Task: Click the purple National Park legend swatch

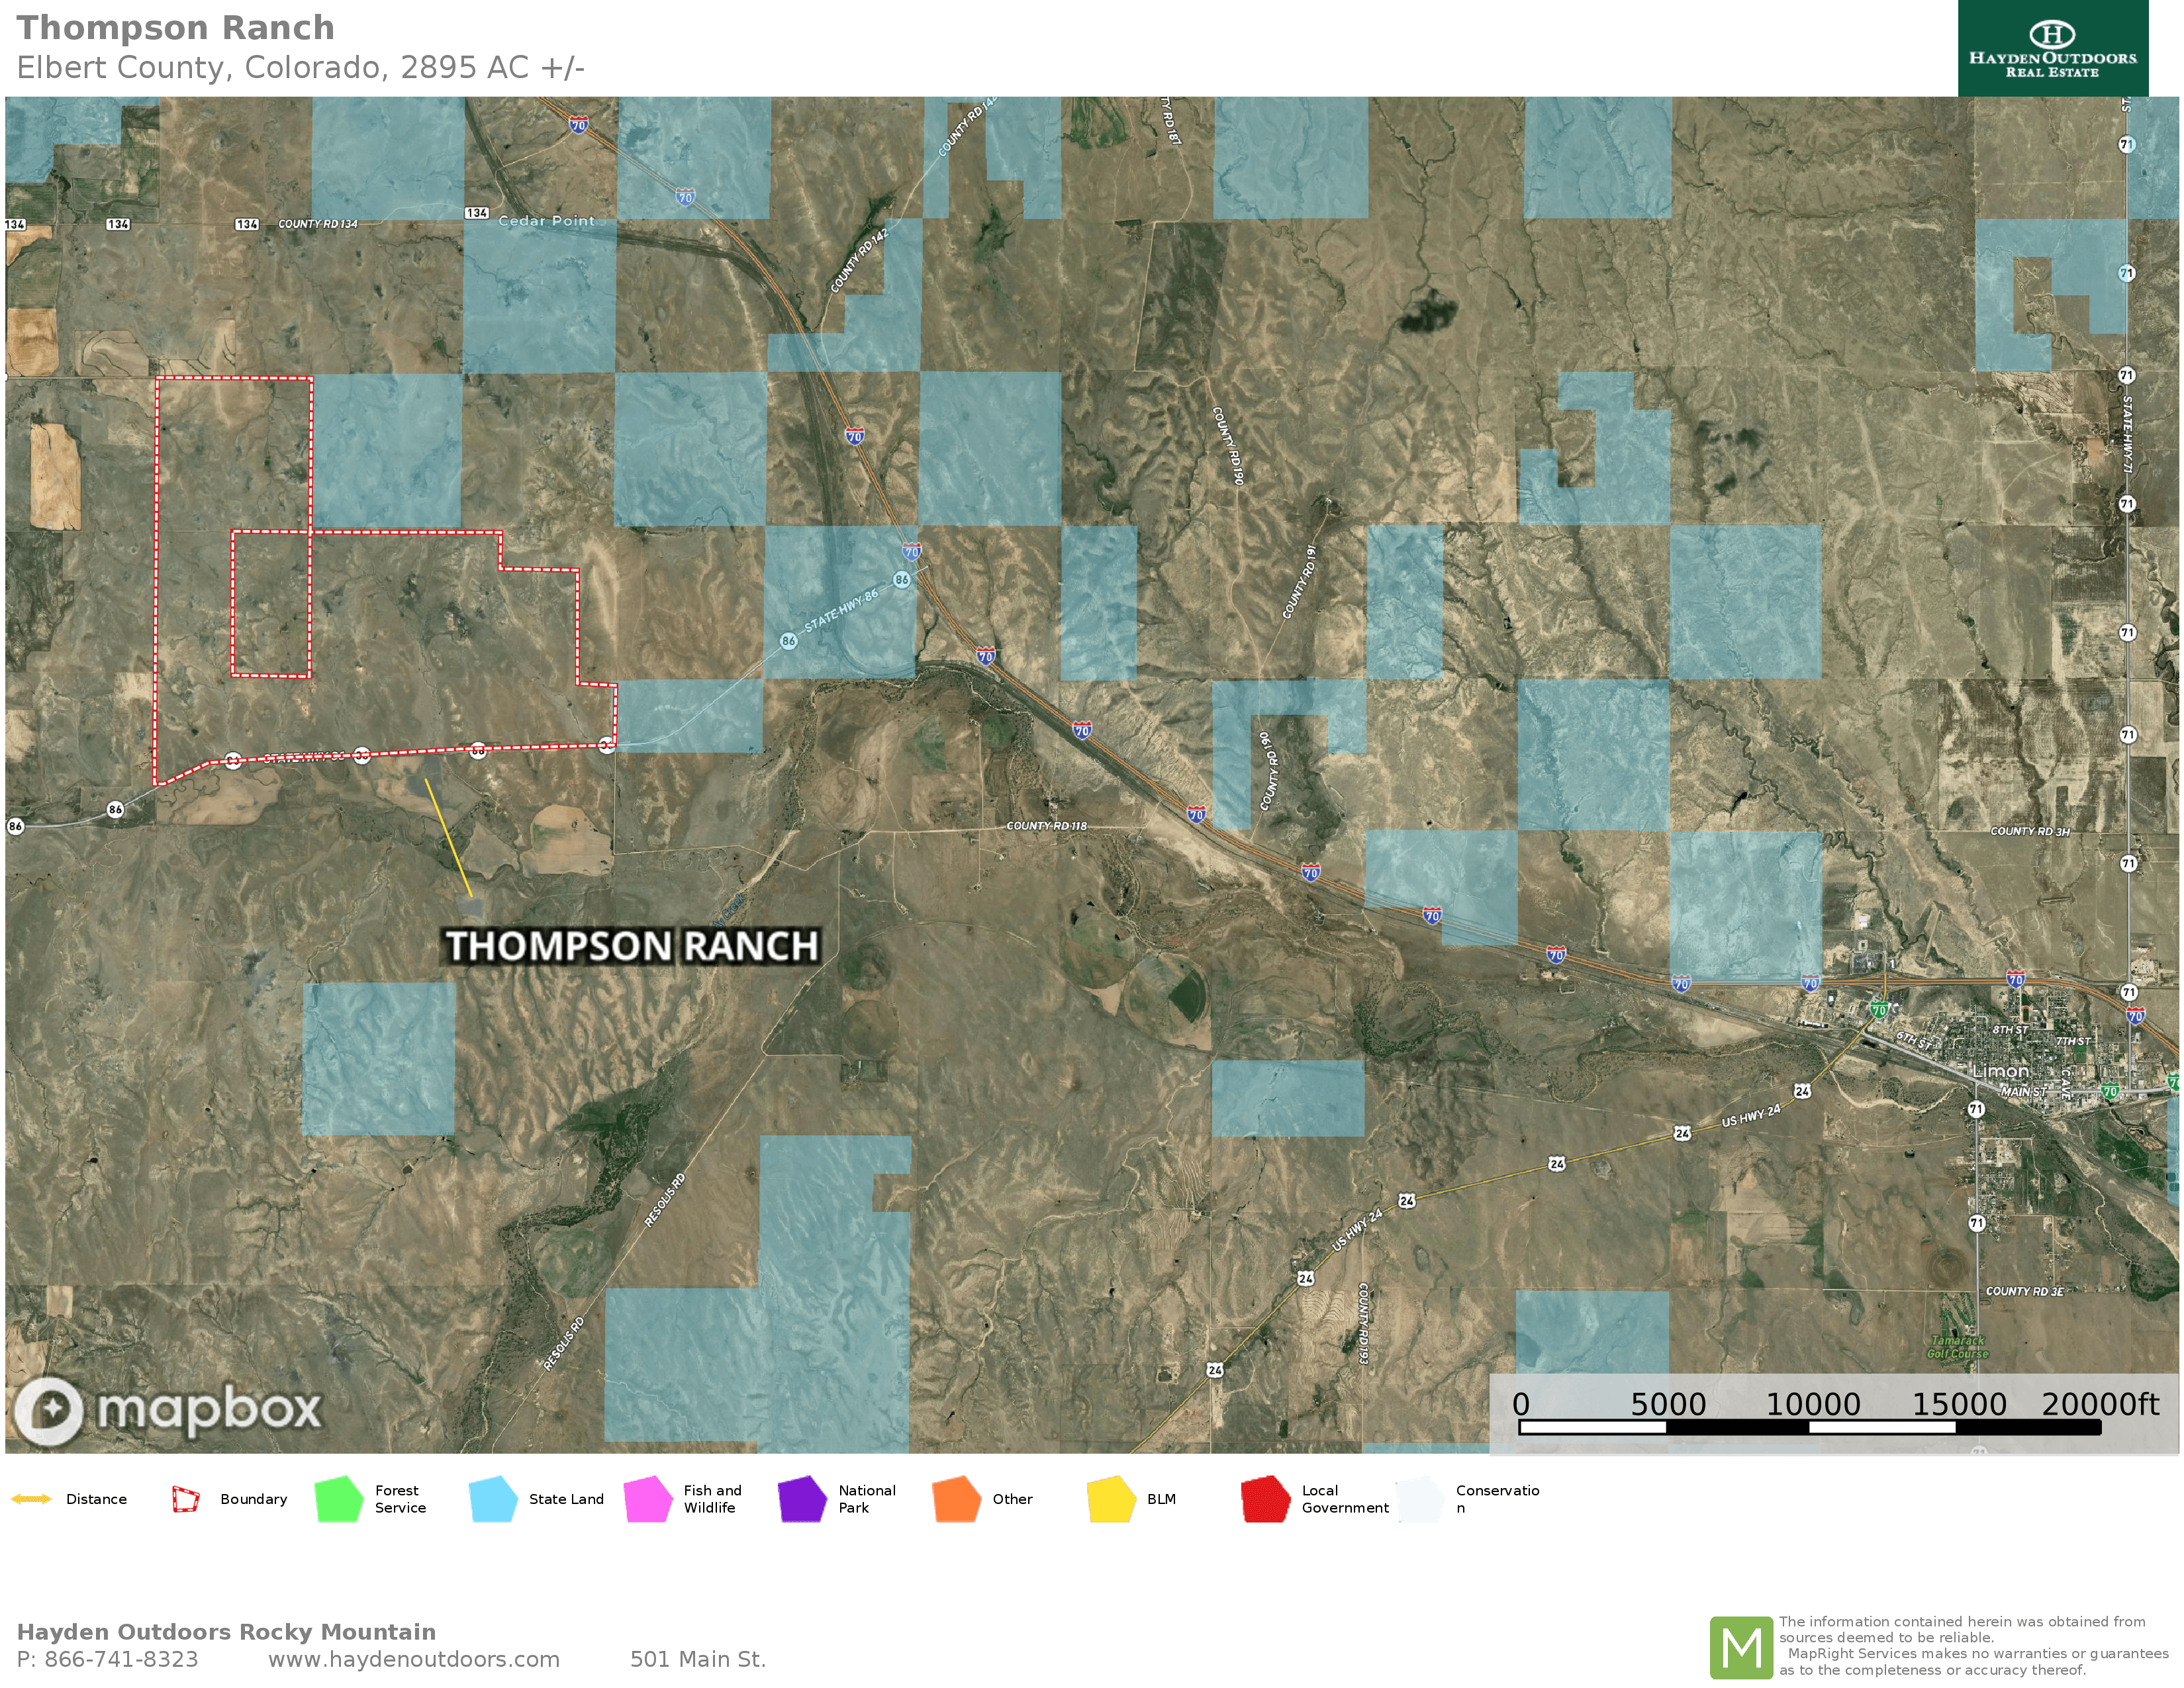Action: coord(802,1499)
